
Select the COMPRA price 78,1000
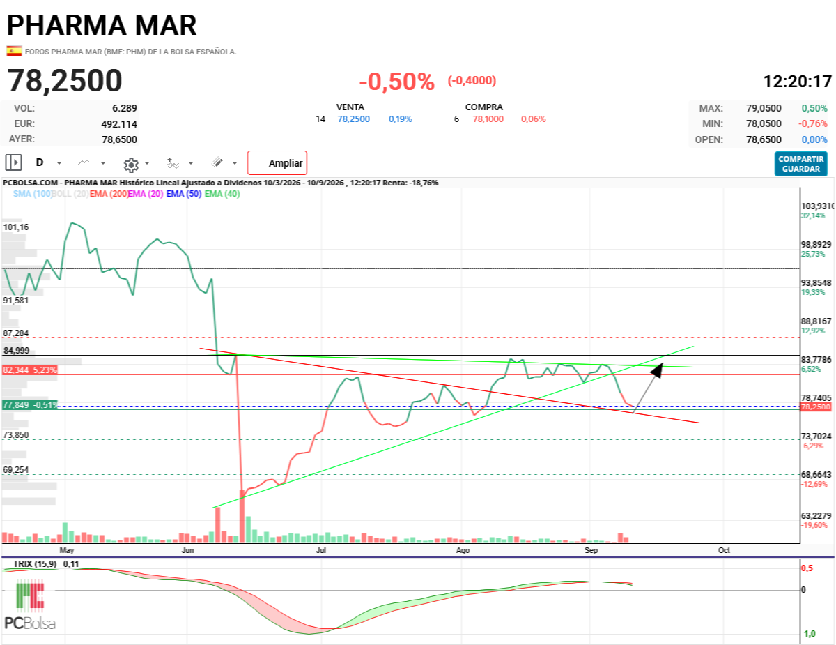tap(489, 119)
